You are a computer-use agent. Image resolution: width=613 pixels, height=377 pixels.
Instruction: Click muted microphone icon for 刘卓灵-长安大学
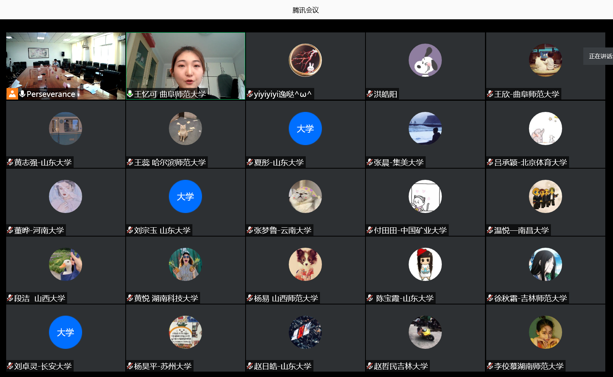[x=10, y=366]
